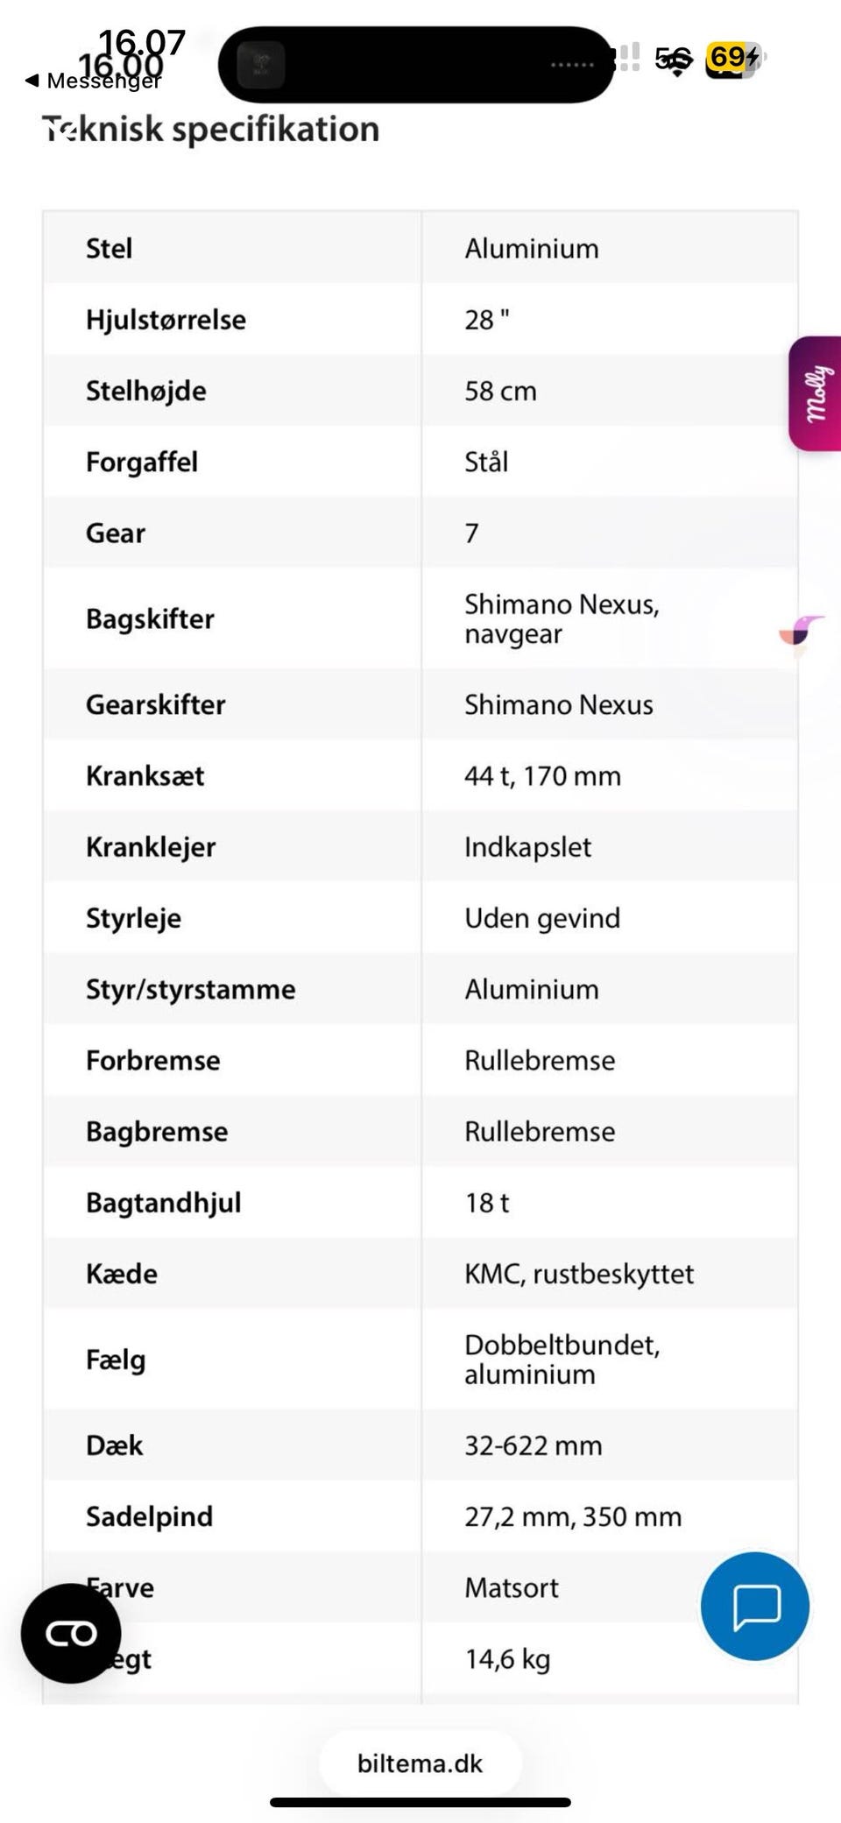
Task: Select the KMC, rustbeskyttet value
Action: pos(579,1274)
